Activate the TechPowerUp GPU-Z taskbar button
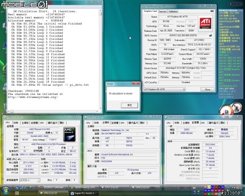The width and height of the screenshot is (245, 196). pyautogui.click(x=84, y=187)
